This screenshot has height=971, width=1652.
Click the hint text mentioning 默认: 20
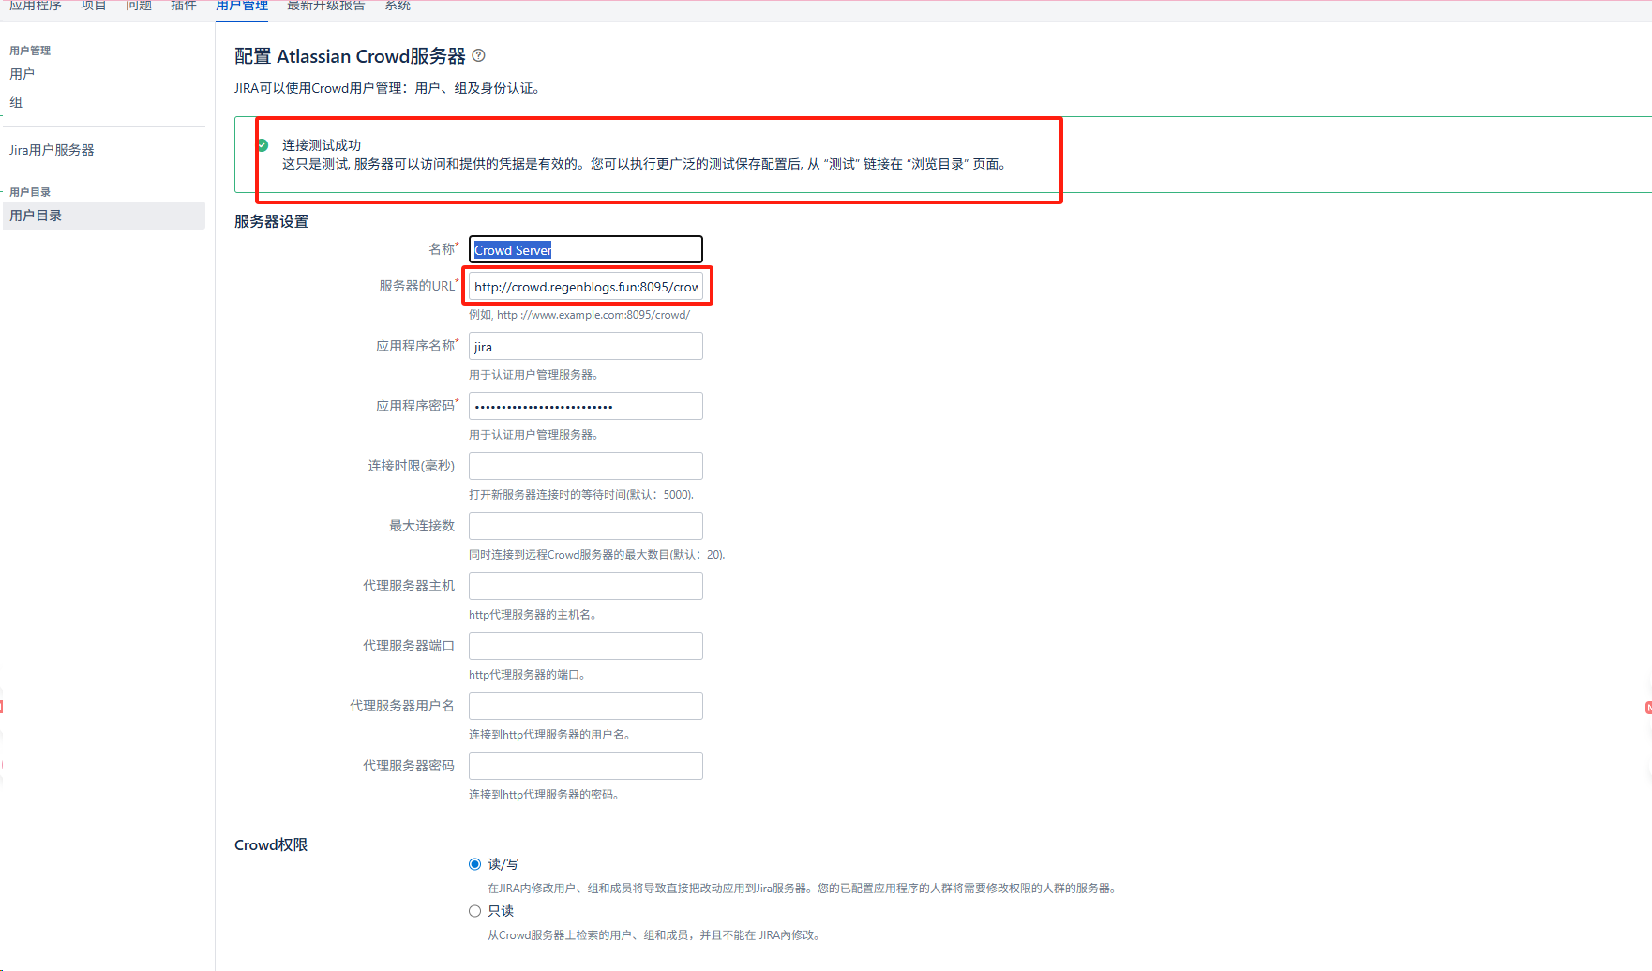tap(597, 555)
